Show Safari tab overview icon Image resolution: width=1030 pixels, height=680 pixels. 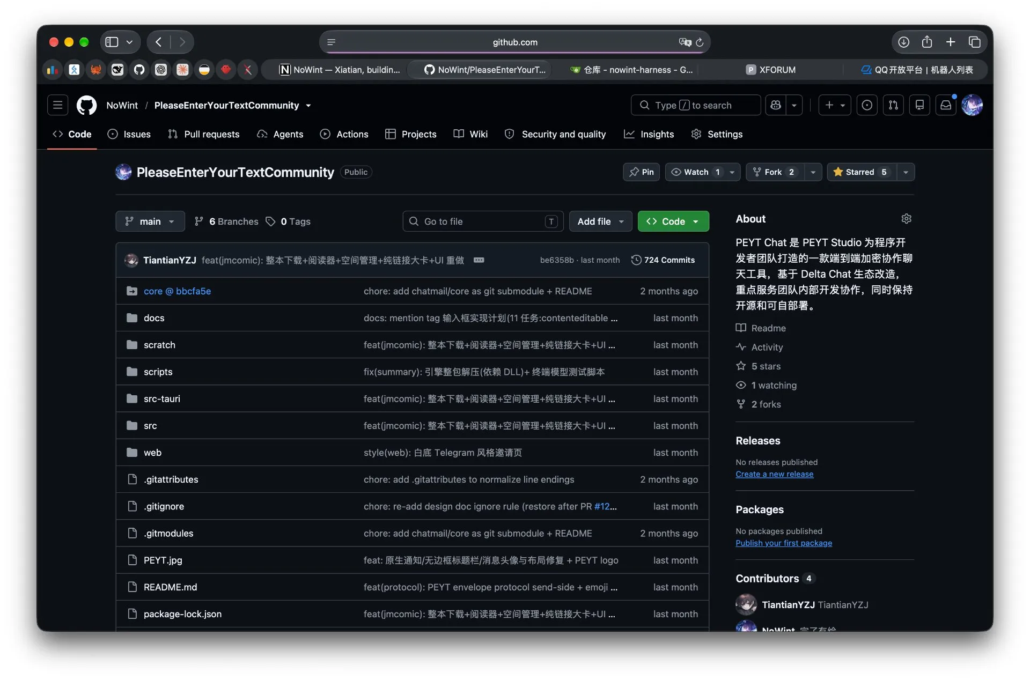coord(975,42)
